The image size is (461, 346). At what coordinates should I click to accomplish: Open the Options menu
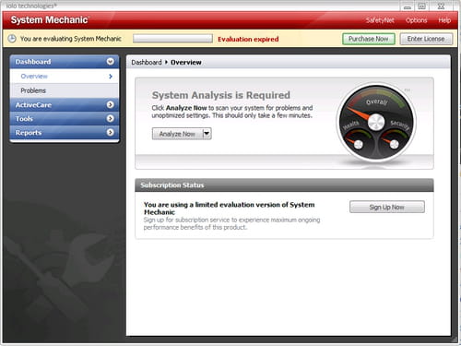point(416,20)
